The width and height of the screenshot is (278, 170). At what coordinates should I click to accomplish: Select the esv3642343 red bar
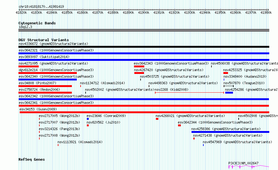tap(139, 66)
